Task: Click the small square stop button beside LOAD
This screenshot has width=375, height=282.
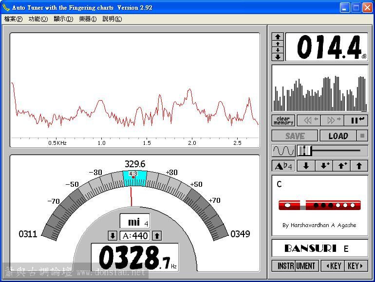Action: [x=363, y=136]
